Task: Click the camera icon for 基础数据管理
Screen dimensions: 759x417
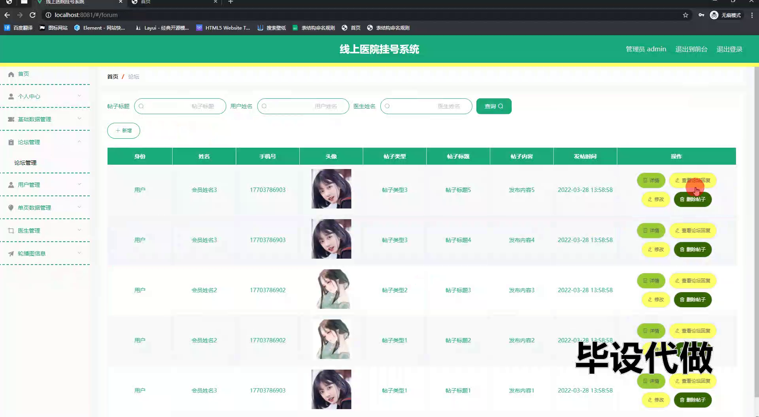Action: [11, 119]
